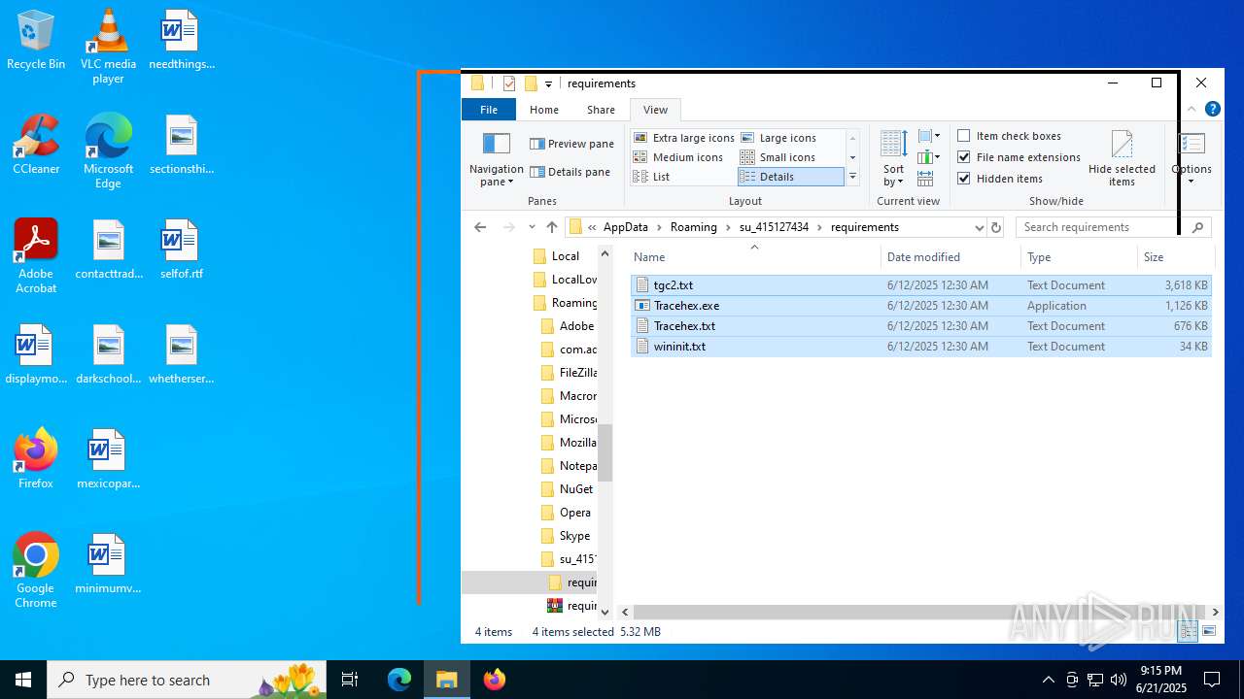Select Adobe folder in navigation tree
Screen dimensions: 1244x699
[x=576, y=326]
